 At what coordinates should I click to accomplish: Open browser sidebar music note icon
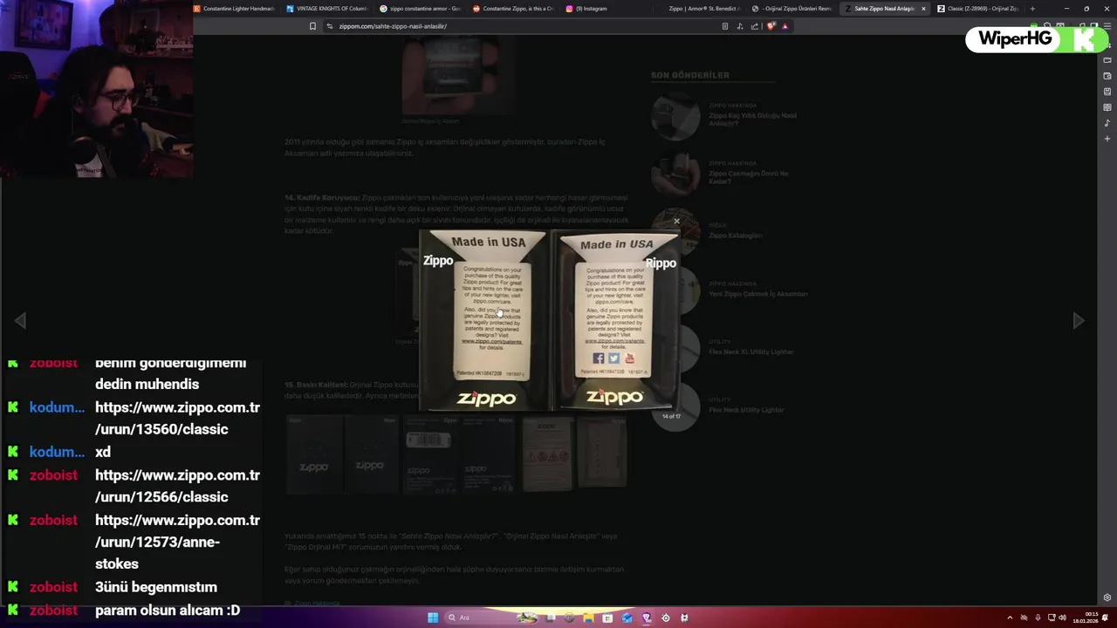coord(1107,123)
